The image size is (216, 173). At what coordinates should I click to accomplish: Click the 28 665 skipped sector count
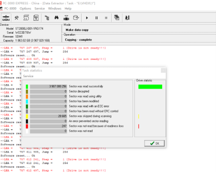[x=48, y=116]
